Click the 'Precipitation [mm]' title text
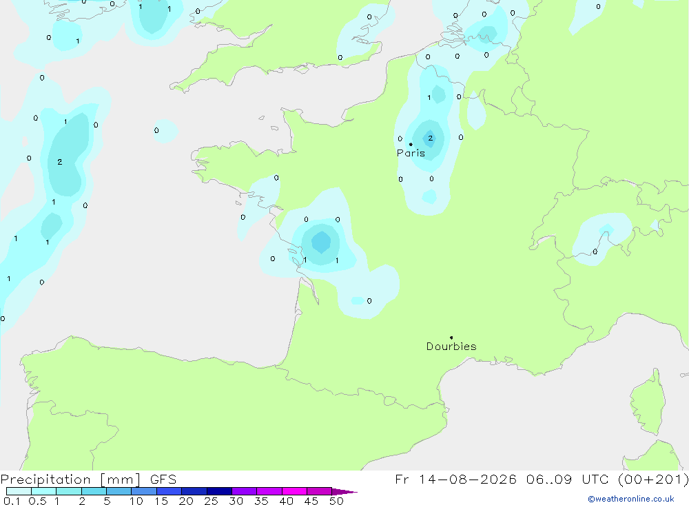689x505 pixels. coord(70,480)
